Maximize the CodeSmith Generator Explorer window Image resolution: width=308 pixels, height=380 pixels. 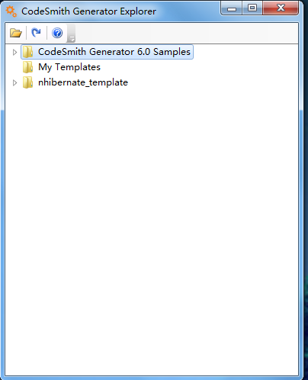coord(252,8)
